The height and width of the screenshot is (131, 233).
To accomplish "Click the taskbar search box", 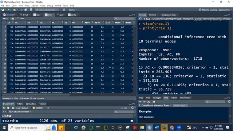I will coord(33,128).
